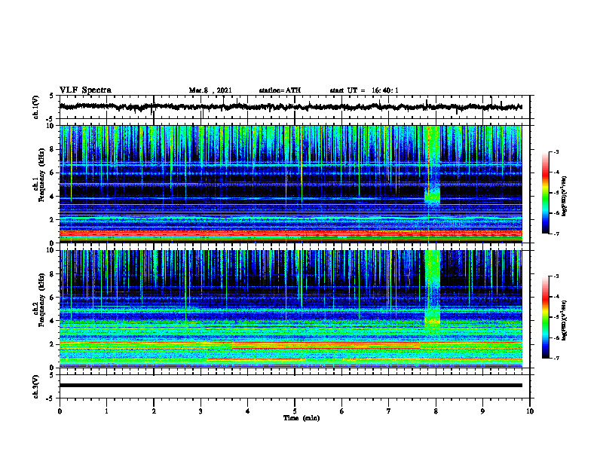This screenshot has width=597, height=461.
Task: Click time axis tick label "4"
Action: pyautogui.click(x=248, y=411)
